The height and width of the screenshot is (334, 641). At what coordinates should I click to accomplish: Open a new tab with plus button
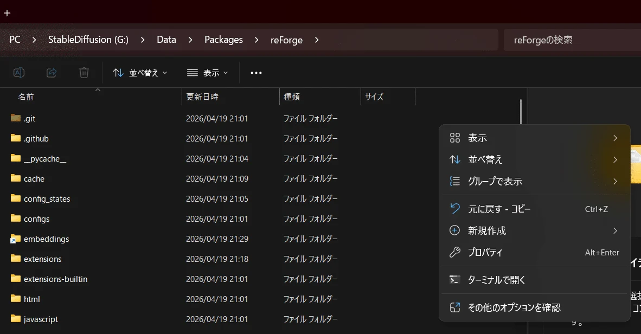point(7,13)
